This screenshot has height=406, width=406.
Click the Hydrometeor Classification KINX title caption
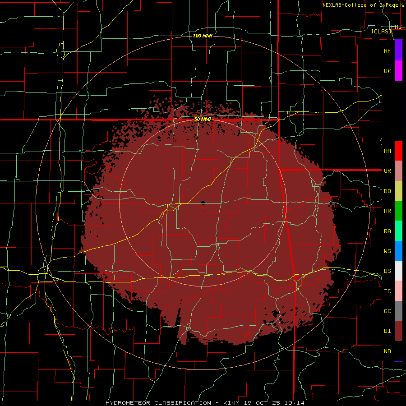(205, 403)
